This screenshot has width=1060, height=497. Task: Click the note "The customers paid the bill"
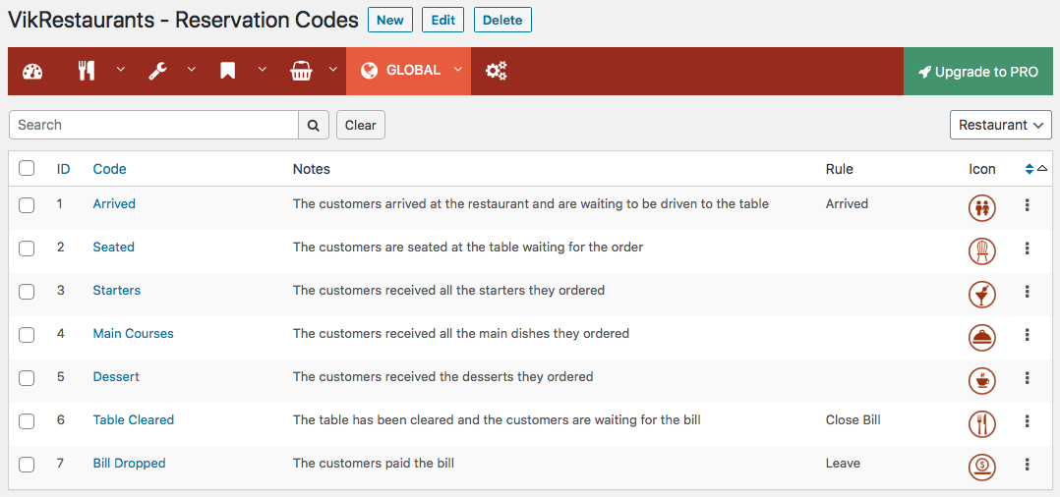click(374, 463)
